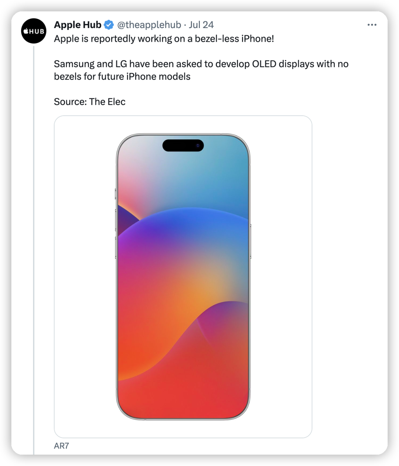
Task: Click the white apple logo inside the avatar
Action: [26, 31]
